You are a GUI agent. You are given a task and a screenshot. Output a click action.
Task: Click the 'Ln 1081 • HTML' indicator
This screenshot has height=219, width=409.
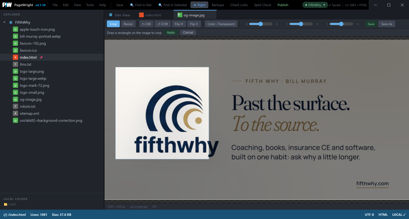click(356, 5)
